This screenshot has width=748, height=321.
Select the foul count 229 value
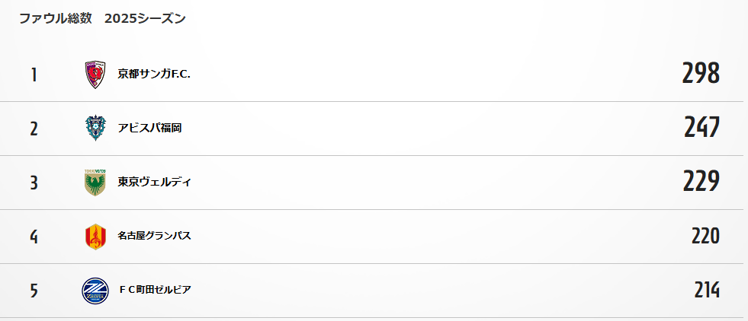[701, 181]
